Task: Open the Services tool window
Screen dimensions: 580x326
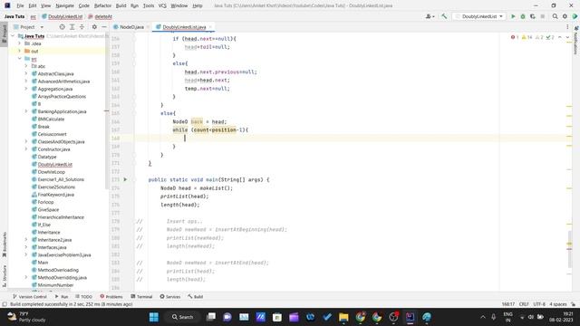Action: (x=169, y=296)
